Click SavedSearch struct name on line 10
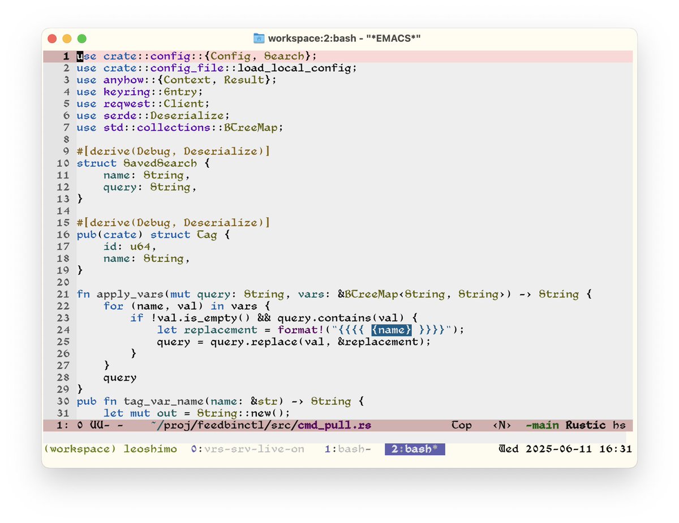 click(160, 163)
